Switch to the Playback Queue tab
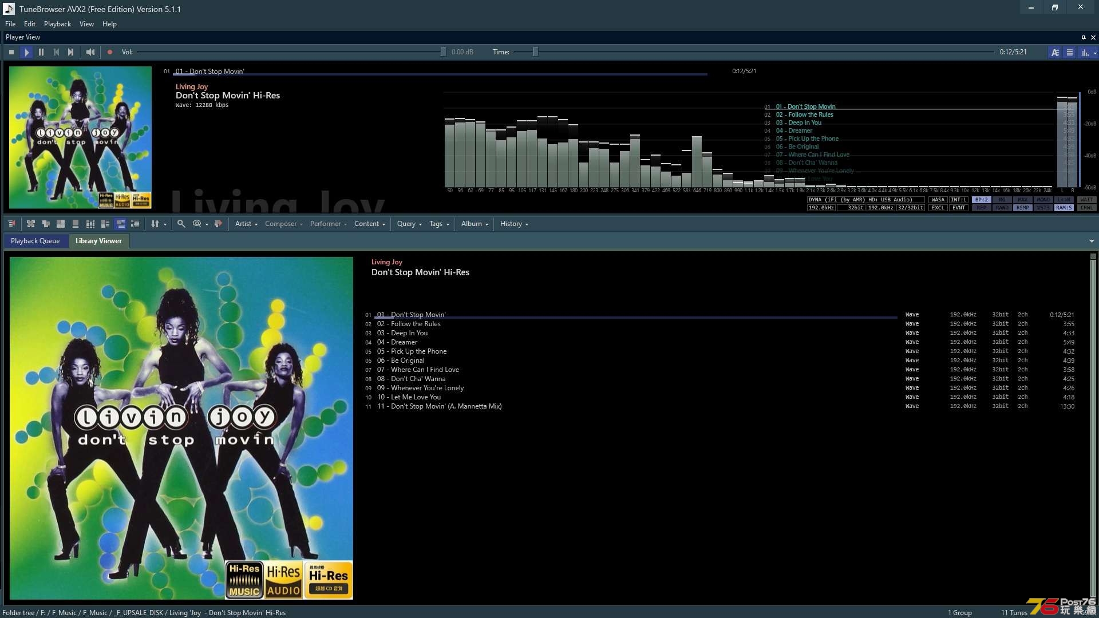Viewport: 1099px width, 618px height. (35, 241)
